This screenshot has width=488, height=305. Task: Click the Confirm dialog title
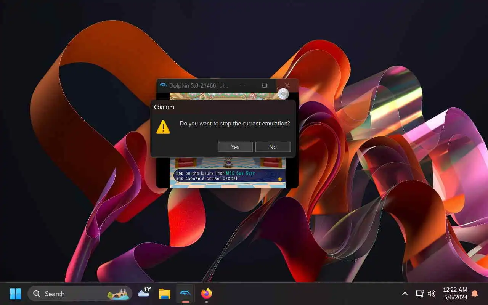(164, 107)
